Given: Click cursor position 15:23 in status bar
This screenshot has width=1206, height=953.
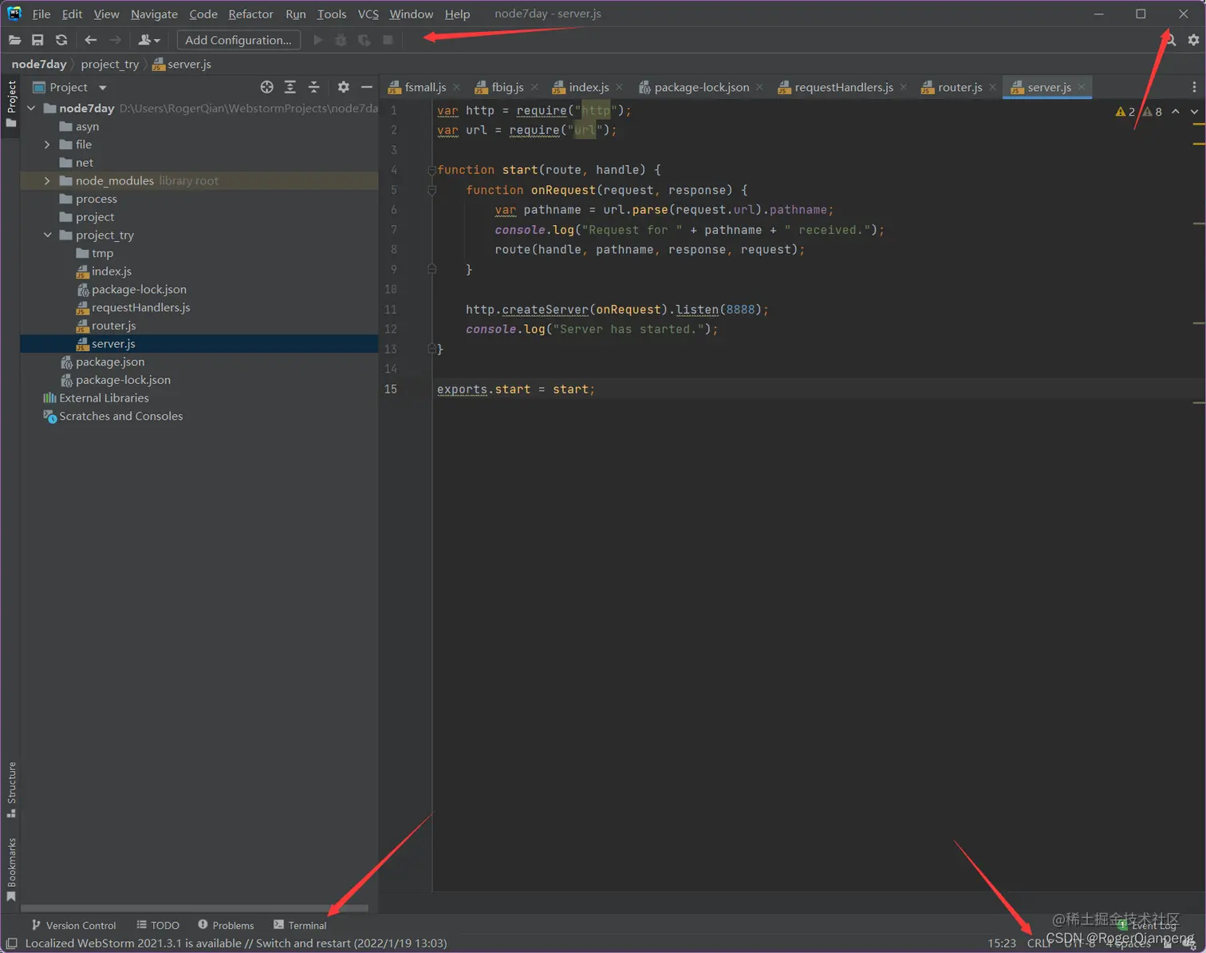Looking at the screenshot, I should [x=1002, y=943].
